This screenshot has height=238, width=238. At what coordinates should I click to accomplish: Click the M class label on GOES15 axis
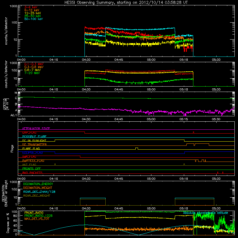16,93
